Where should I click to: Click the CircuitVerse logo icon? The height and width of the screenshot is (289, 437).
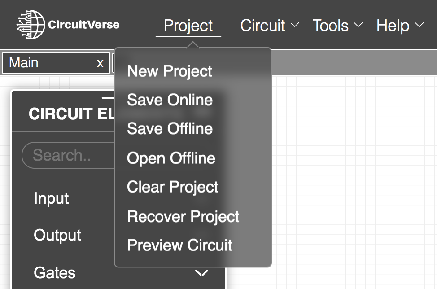31,24
